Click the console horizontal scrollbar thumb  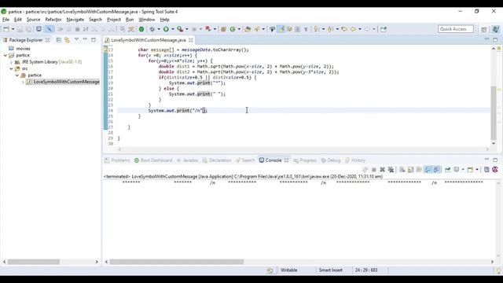(x=177, y=262)
